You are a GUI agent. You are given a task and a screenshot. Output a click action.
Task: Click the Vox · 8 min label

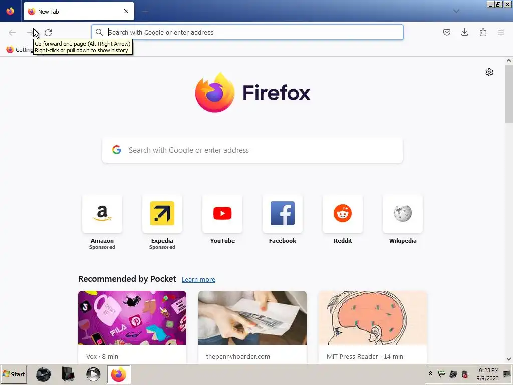point(102,356)
